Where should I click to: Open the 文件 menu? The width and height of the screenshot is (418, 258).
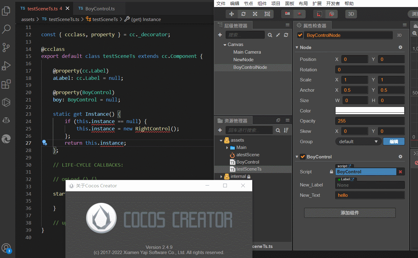point(221,4)
